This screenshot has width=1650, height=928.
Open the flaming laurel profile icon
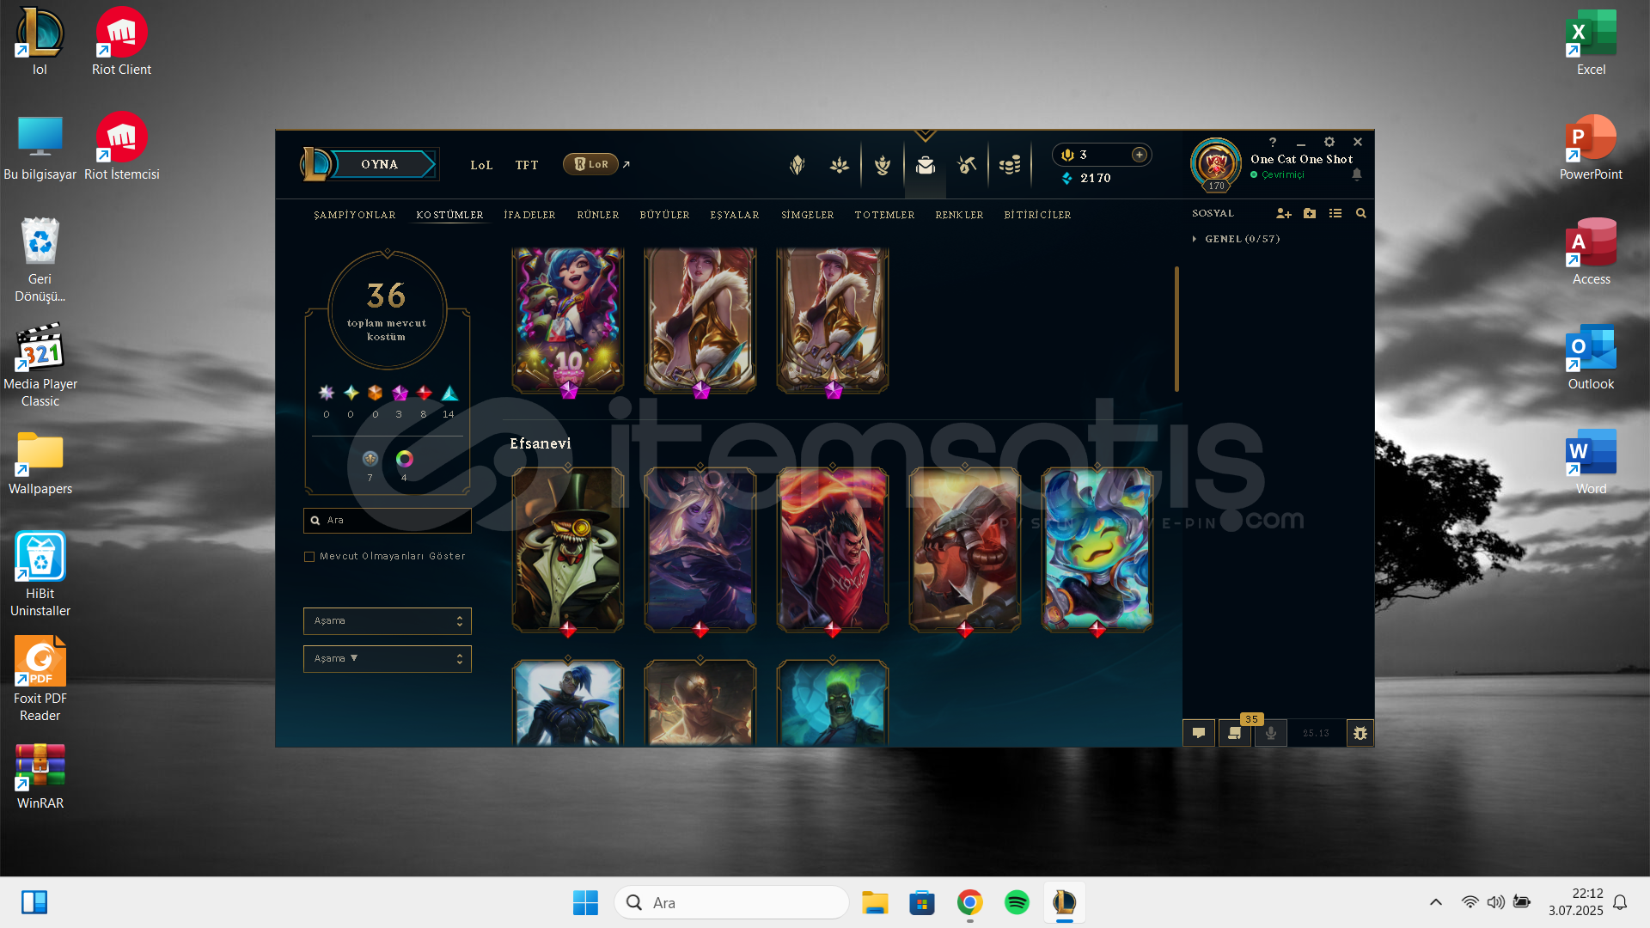tap(883, 164)
